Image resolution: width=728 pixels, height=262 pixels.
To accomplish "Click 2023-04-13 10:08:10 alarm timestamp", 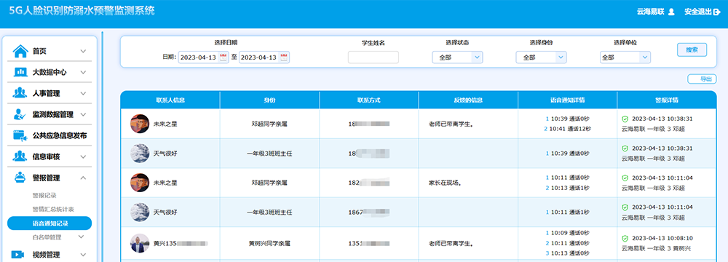I will (662, 238).
